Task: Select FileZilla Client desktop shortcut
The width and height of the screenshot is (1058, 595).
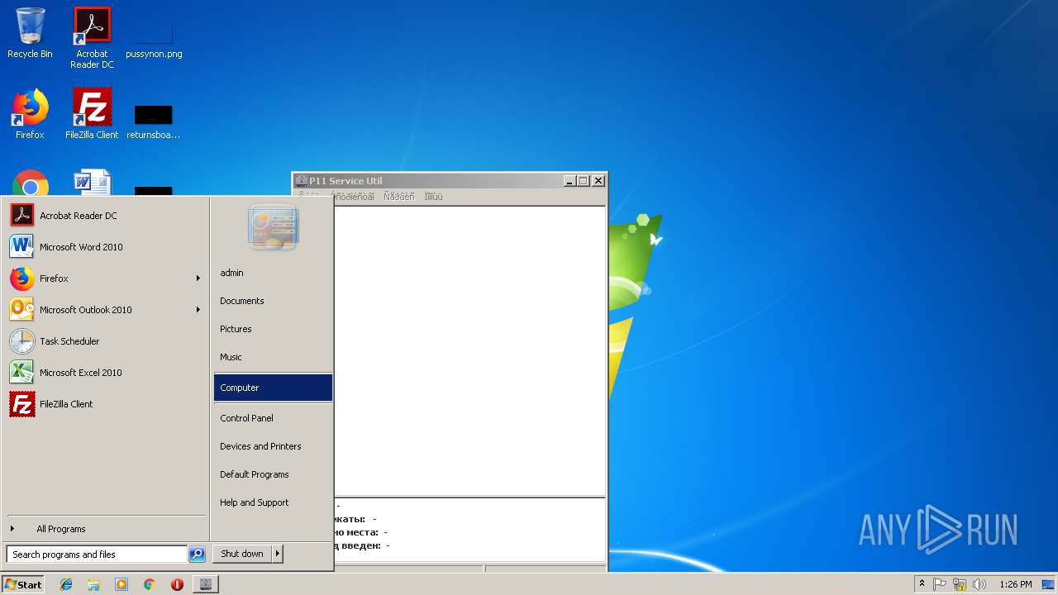Action: click(x=92, y=114)
